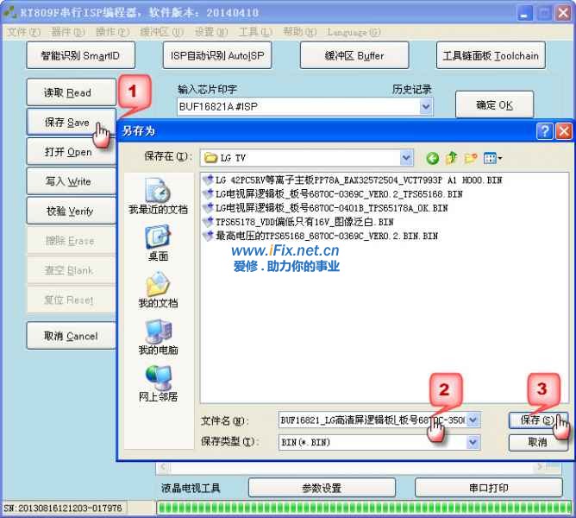576x518 pixels.
Task: Expand the 文件名 filename dropdown arrow
Action: pos(473,420)
